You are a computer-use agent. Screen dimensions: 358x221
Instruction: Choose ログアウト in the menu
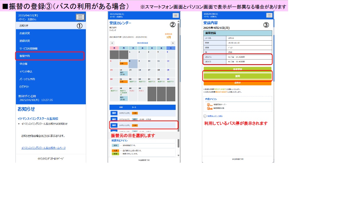[x=24, y=87]
